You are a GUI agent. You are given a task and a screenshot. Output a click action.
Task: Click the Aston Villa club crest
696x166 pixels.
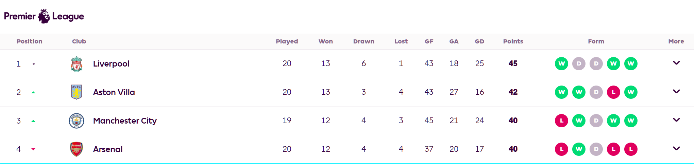[x=77, y=92]
